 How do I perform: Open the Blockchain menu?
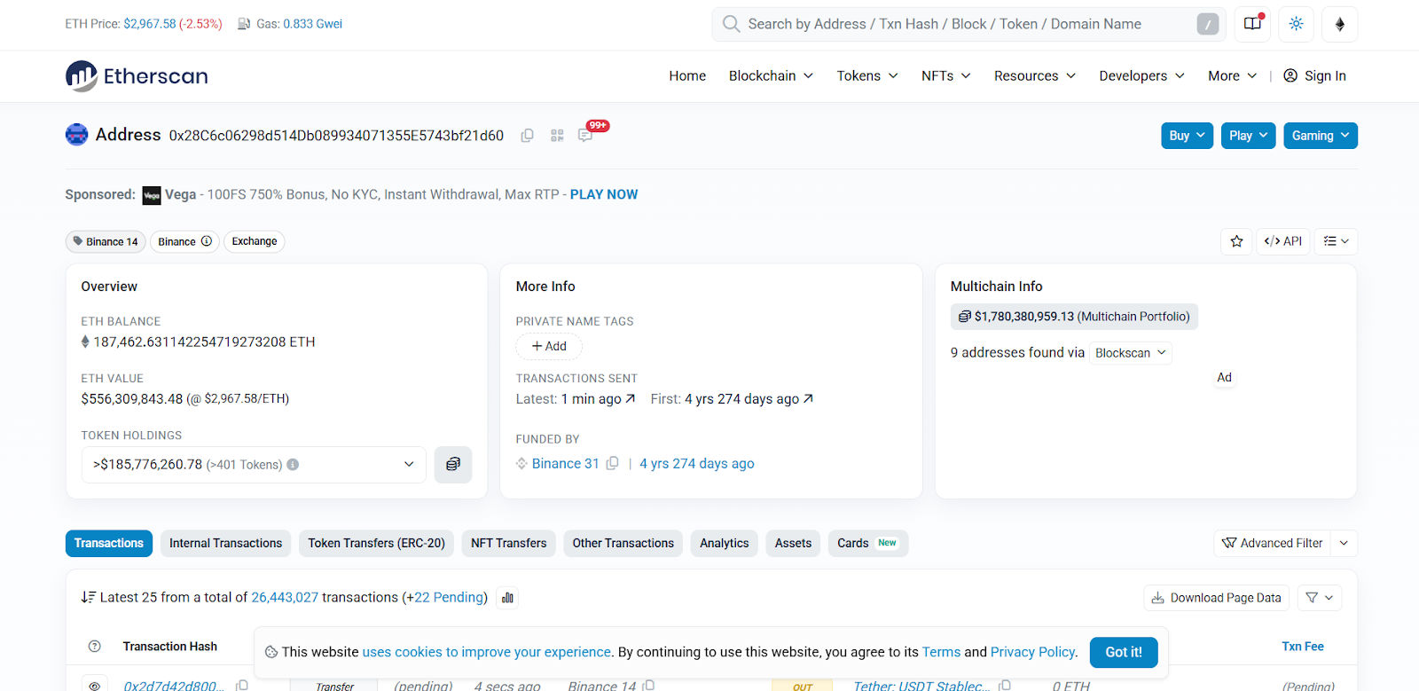(x=771, y=76)
